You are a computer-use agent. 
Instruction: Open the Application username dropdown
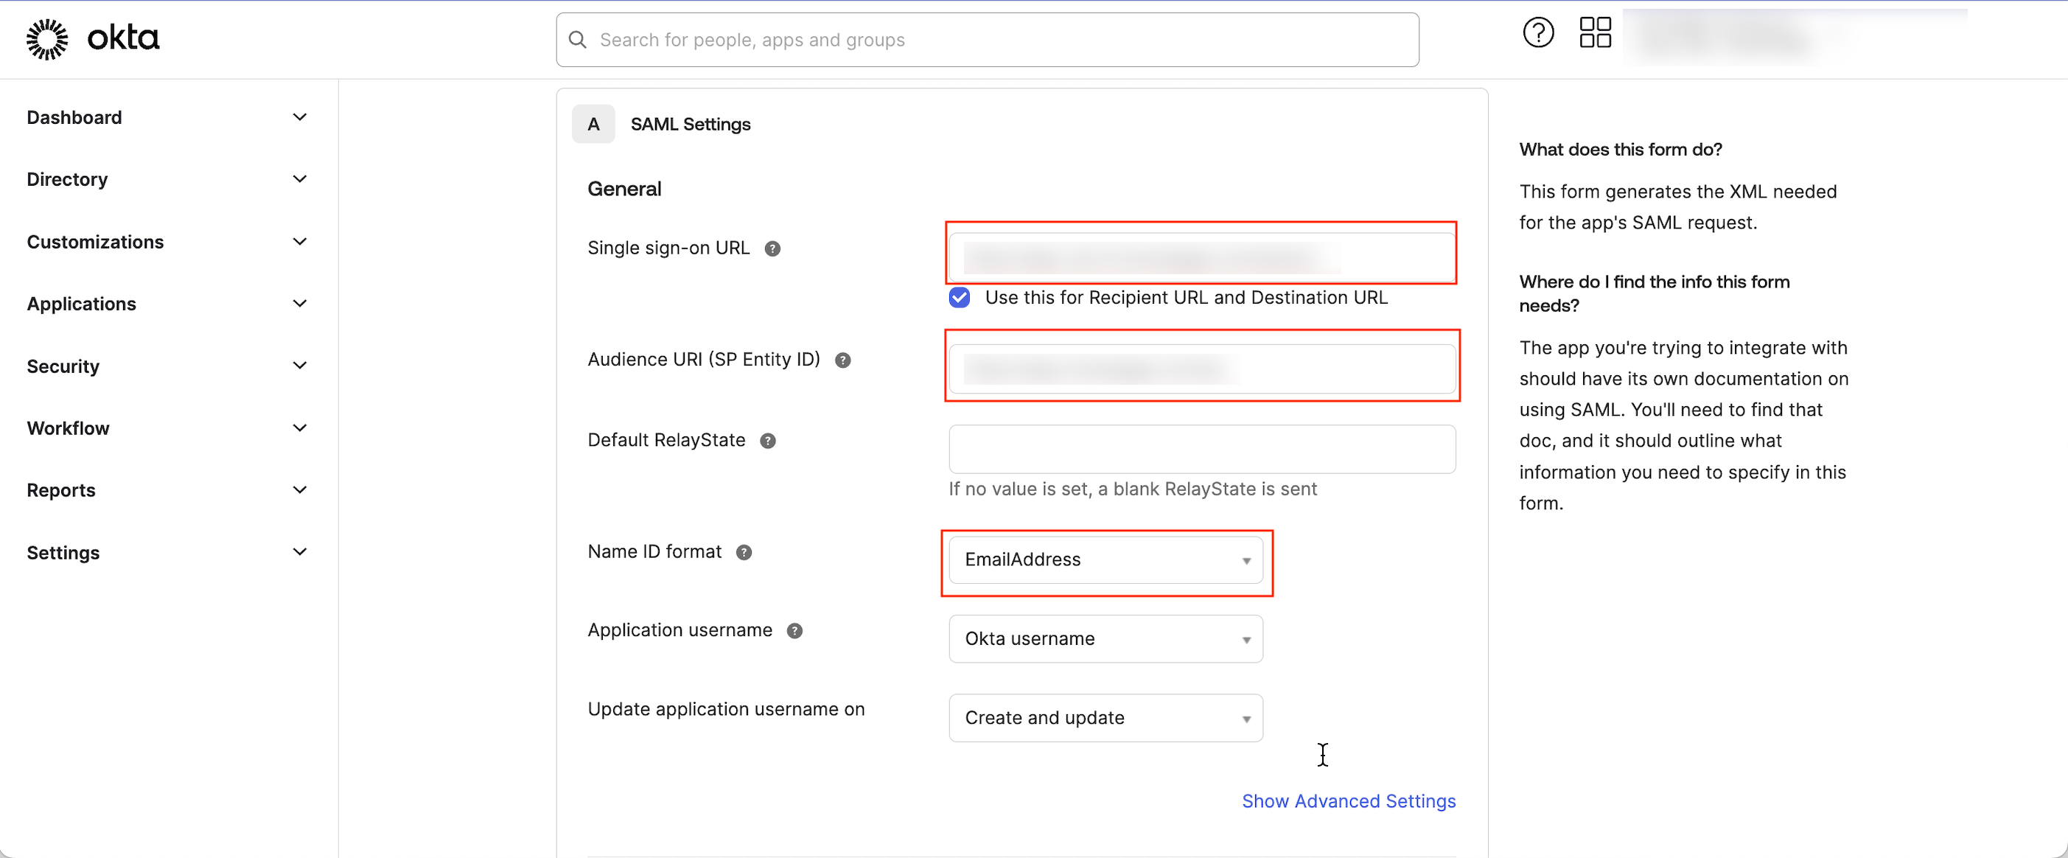coord(1105,639)
